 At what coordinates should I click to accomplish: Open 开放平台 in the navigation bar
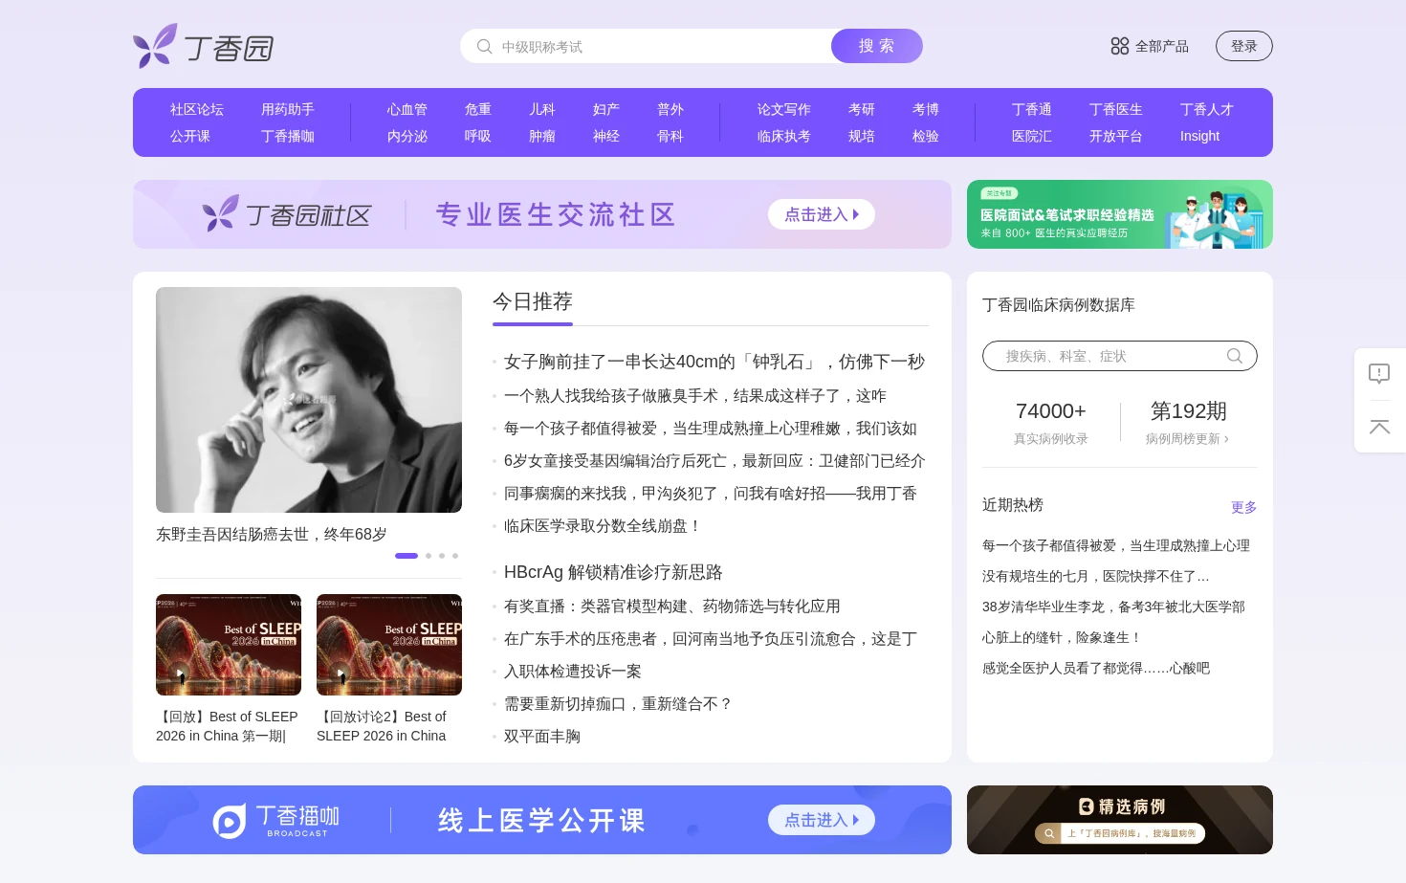point(1116,136)
